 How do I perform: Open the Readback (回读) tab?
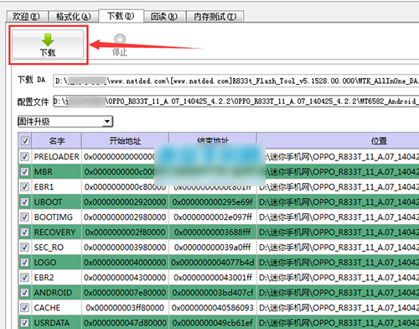164,17
